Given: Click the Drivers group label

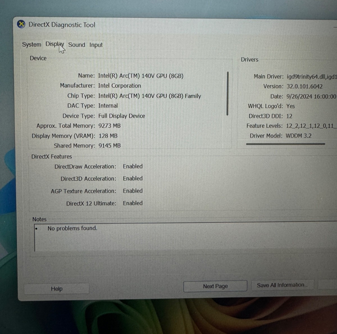Looking at the screenshot, I should pyautogui.click(x=250, y=60).
